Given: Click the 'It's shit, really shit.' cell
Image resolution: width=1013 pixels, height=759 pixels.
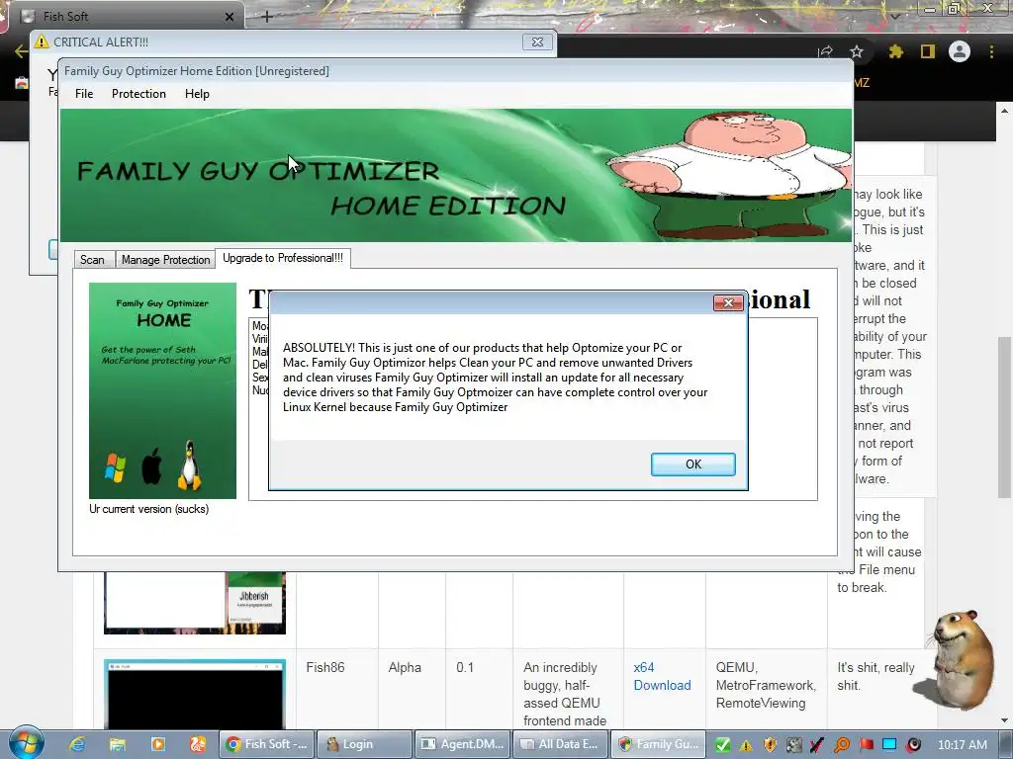Looking at the screenshot, I should tap(876, 676).
